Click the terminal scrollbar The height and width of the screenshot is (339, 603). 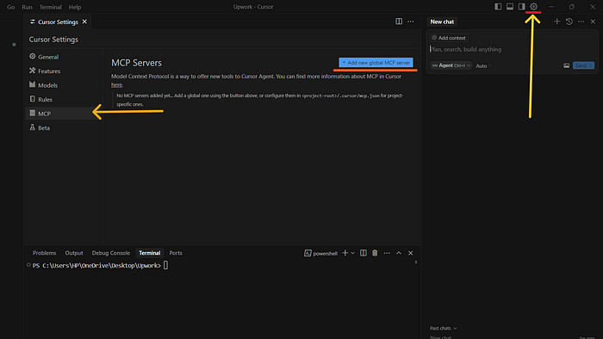pos(416,262)
